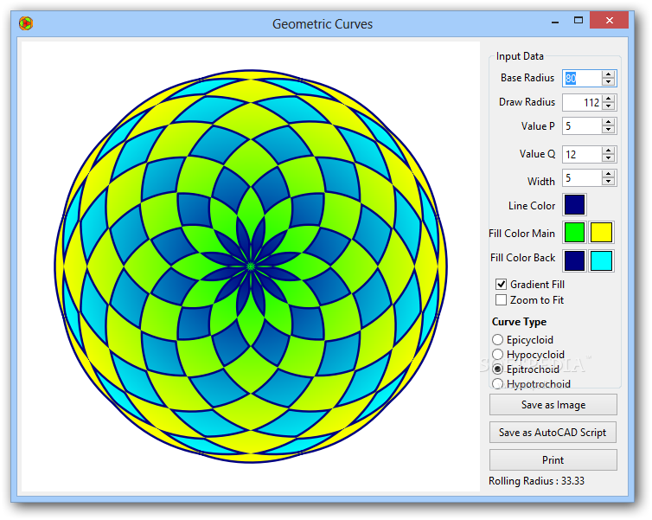Open the cyan Fill Color Back swatch
The width and height of the screenshot is (652, 520).
coord(601,260)
